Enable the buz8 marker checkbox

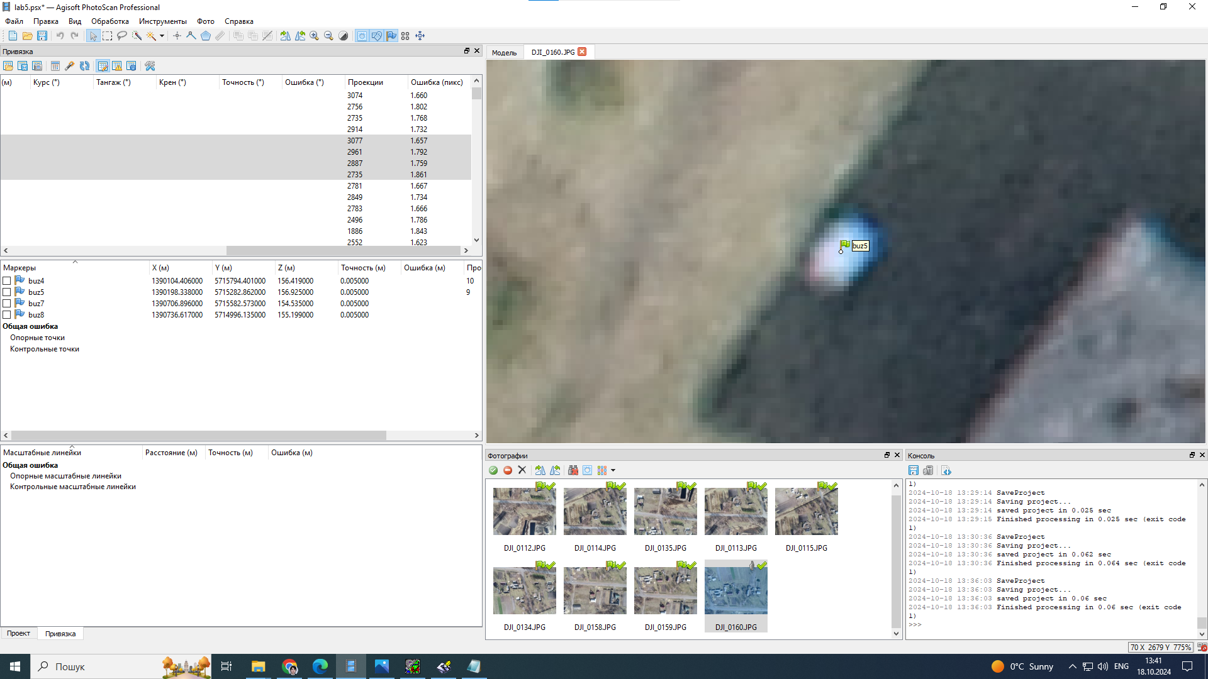[x=7, y=315]
